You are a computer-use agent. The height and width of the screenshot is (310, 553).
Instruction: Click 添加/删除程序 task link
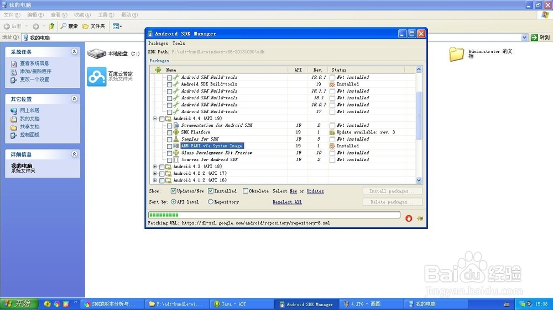[35, 71]
